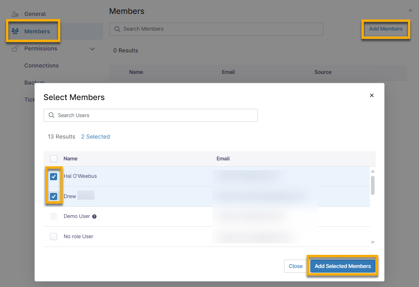The height and width of the screenshot is (287, 419).
Task: Show the 2 Selected members link
Action: coord(95,137)
